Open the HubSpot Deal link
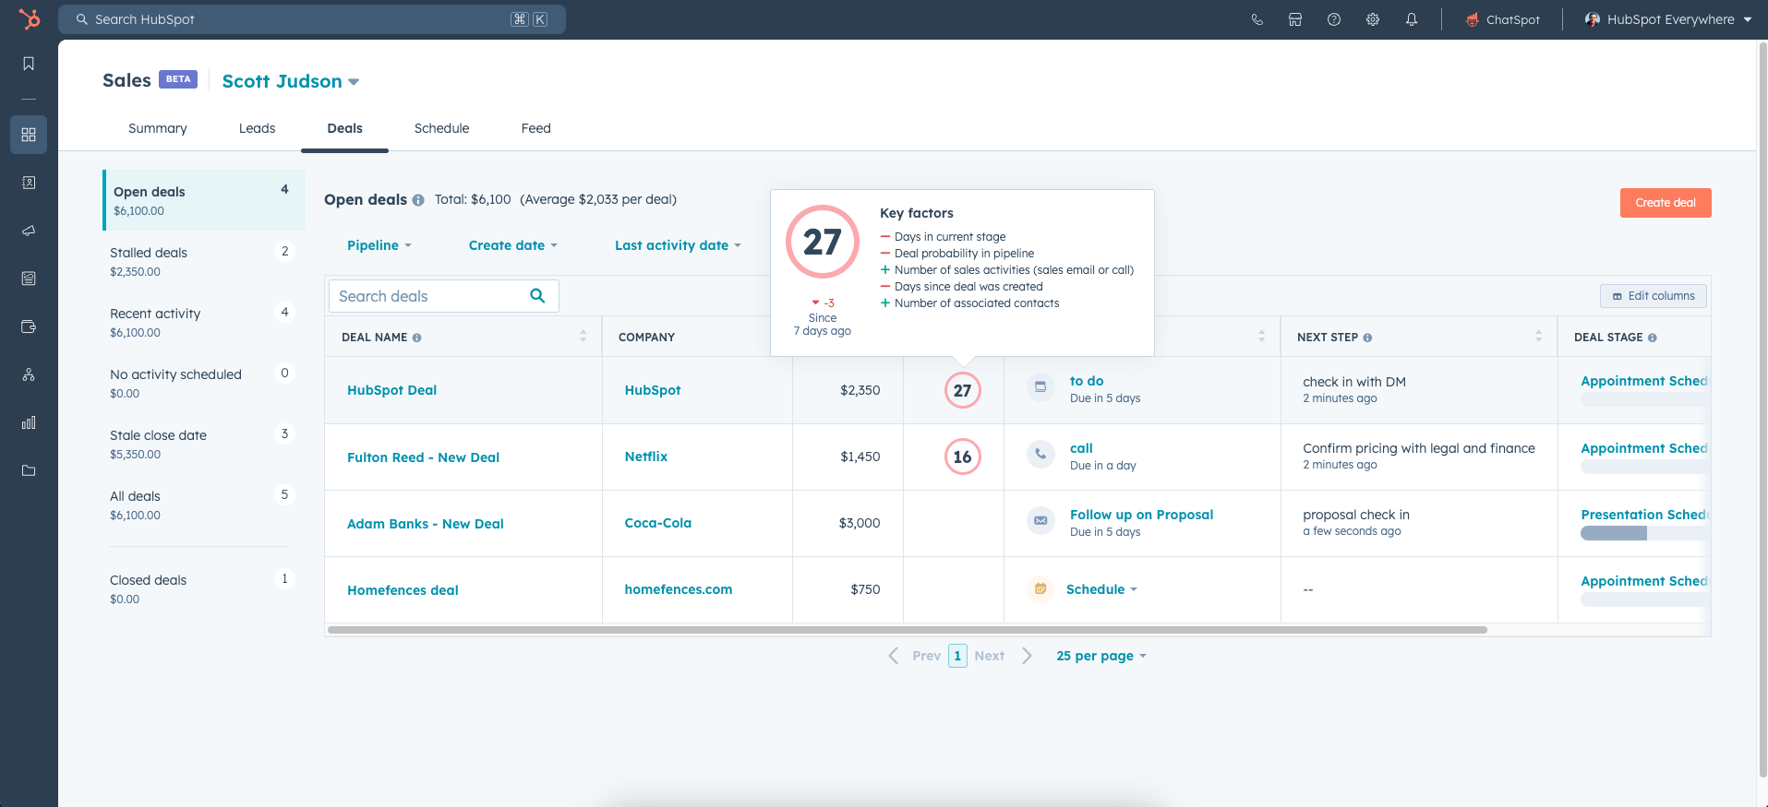Image resolution: width=1768 pixels, height=807 pixels. coord(391,390)
